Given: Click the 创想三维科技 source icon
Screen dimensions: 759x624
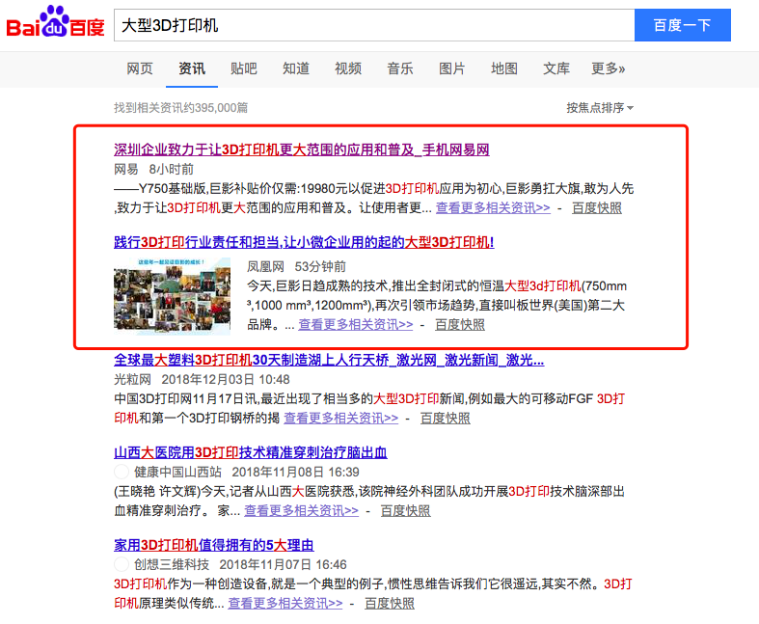Looking at the screenshot, I should [122, 564].
